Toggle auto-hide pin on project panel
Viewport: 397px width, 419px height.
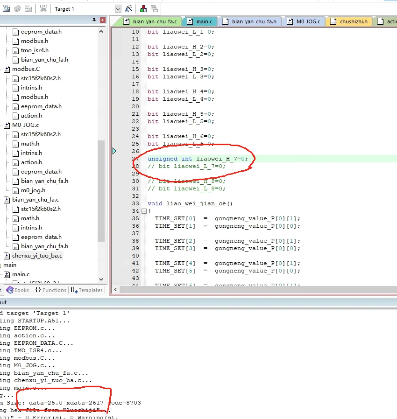(x=94, y=20)
